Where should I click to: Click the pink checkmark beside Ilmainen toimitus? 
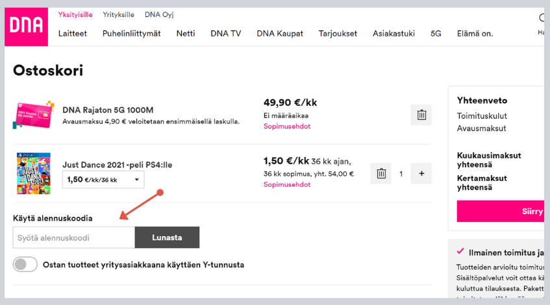[460, 251]
